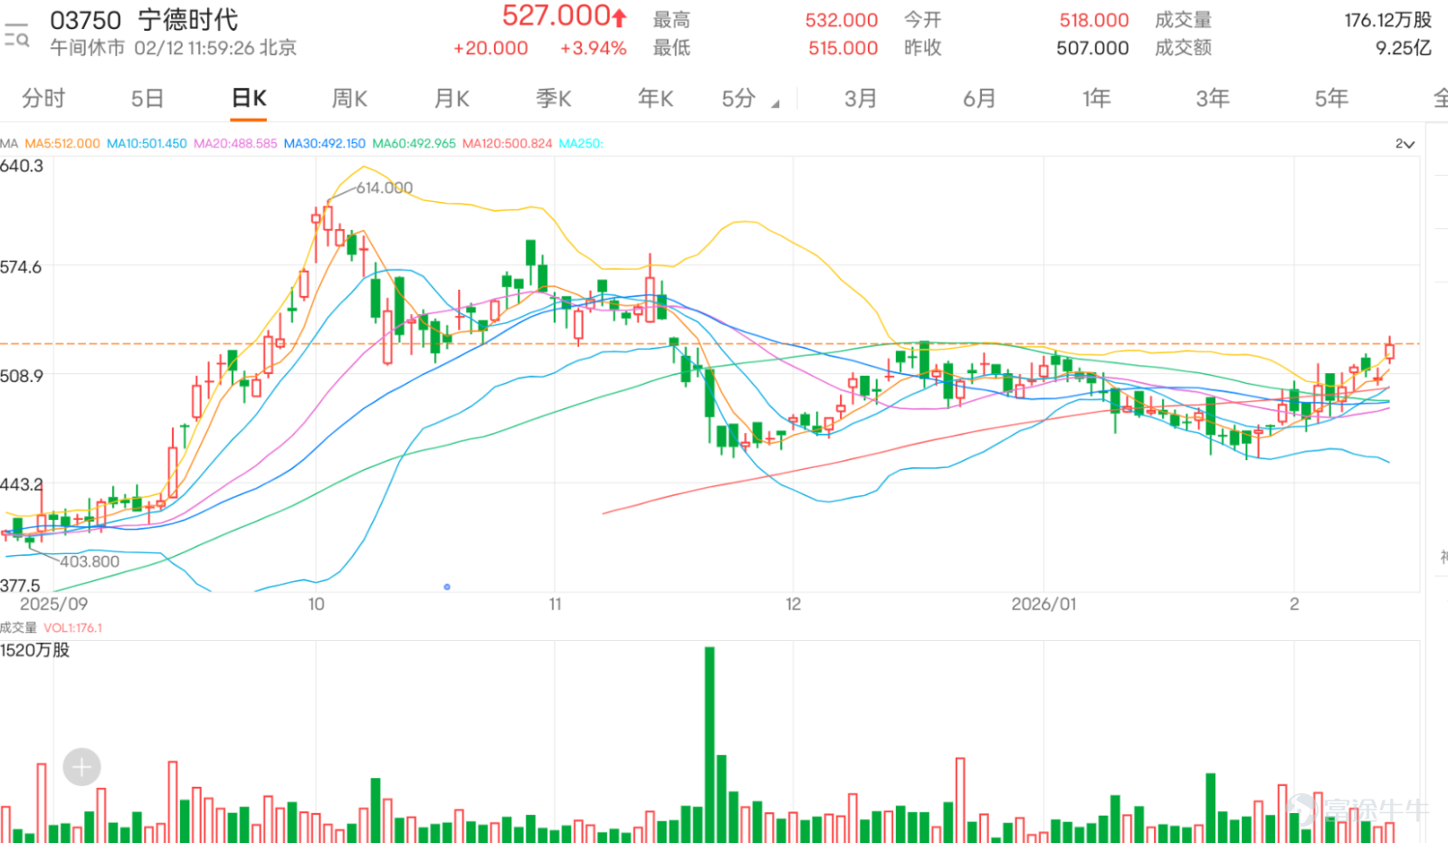Click the 2026/01 date axis label
The image size is (1448, 843).
1043,604
